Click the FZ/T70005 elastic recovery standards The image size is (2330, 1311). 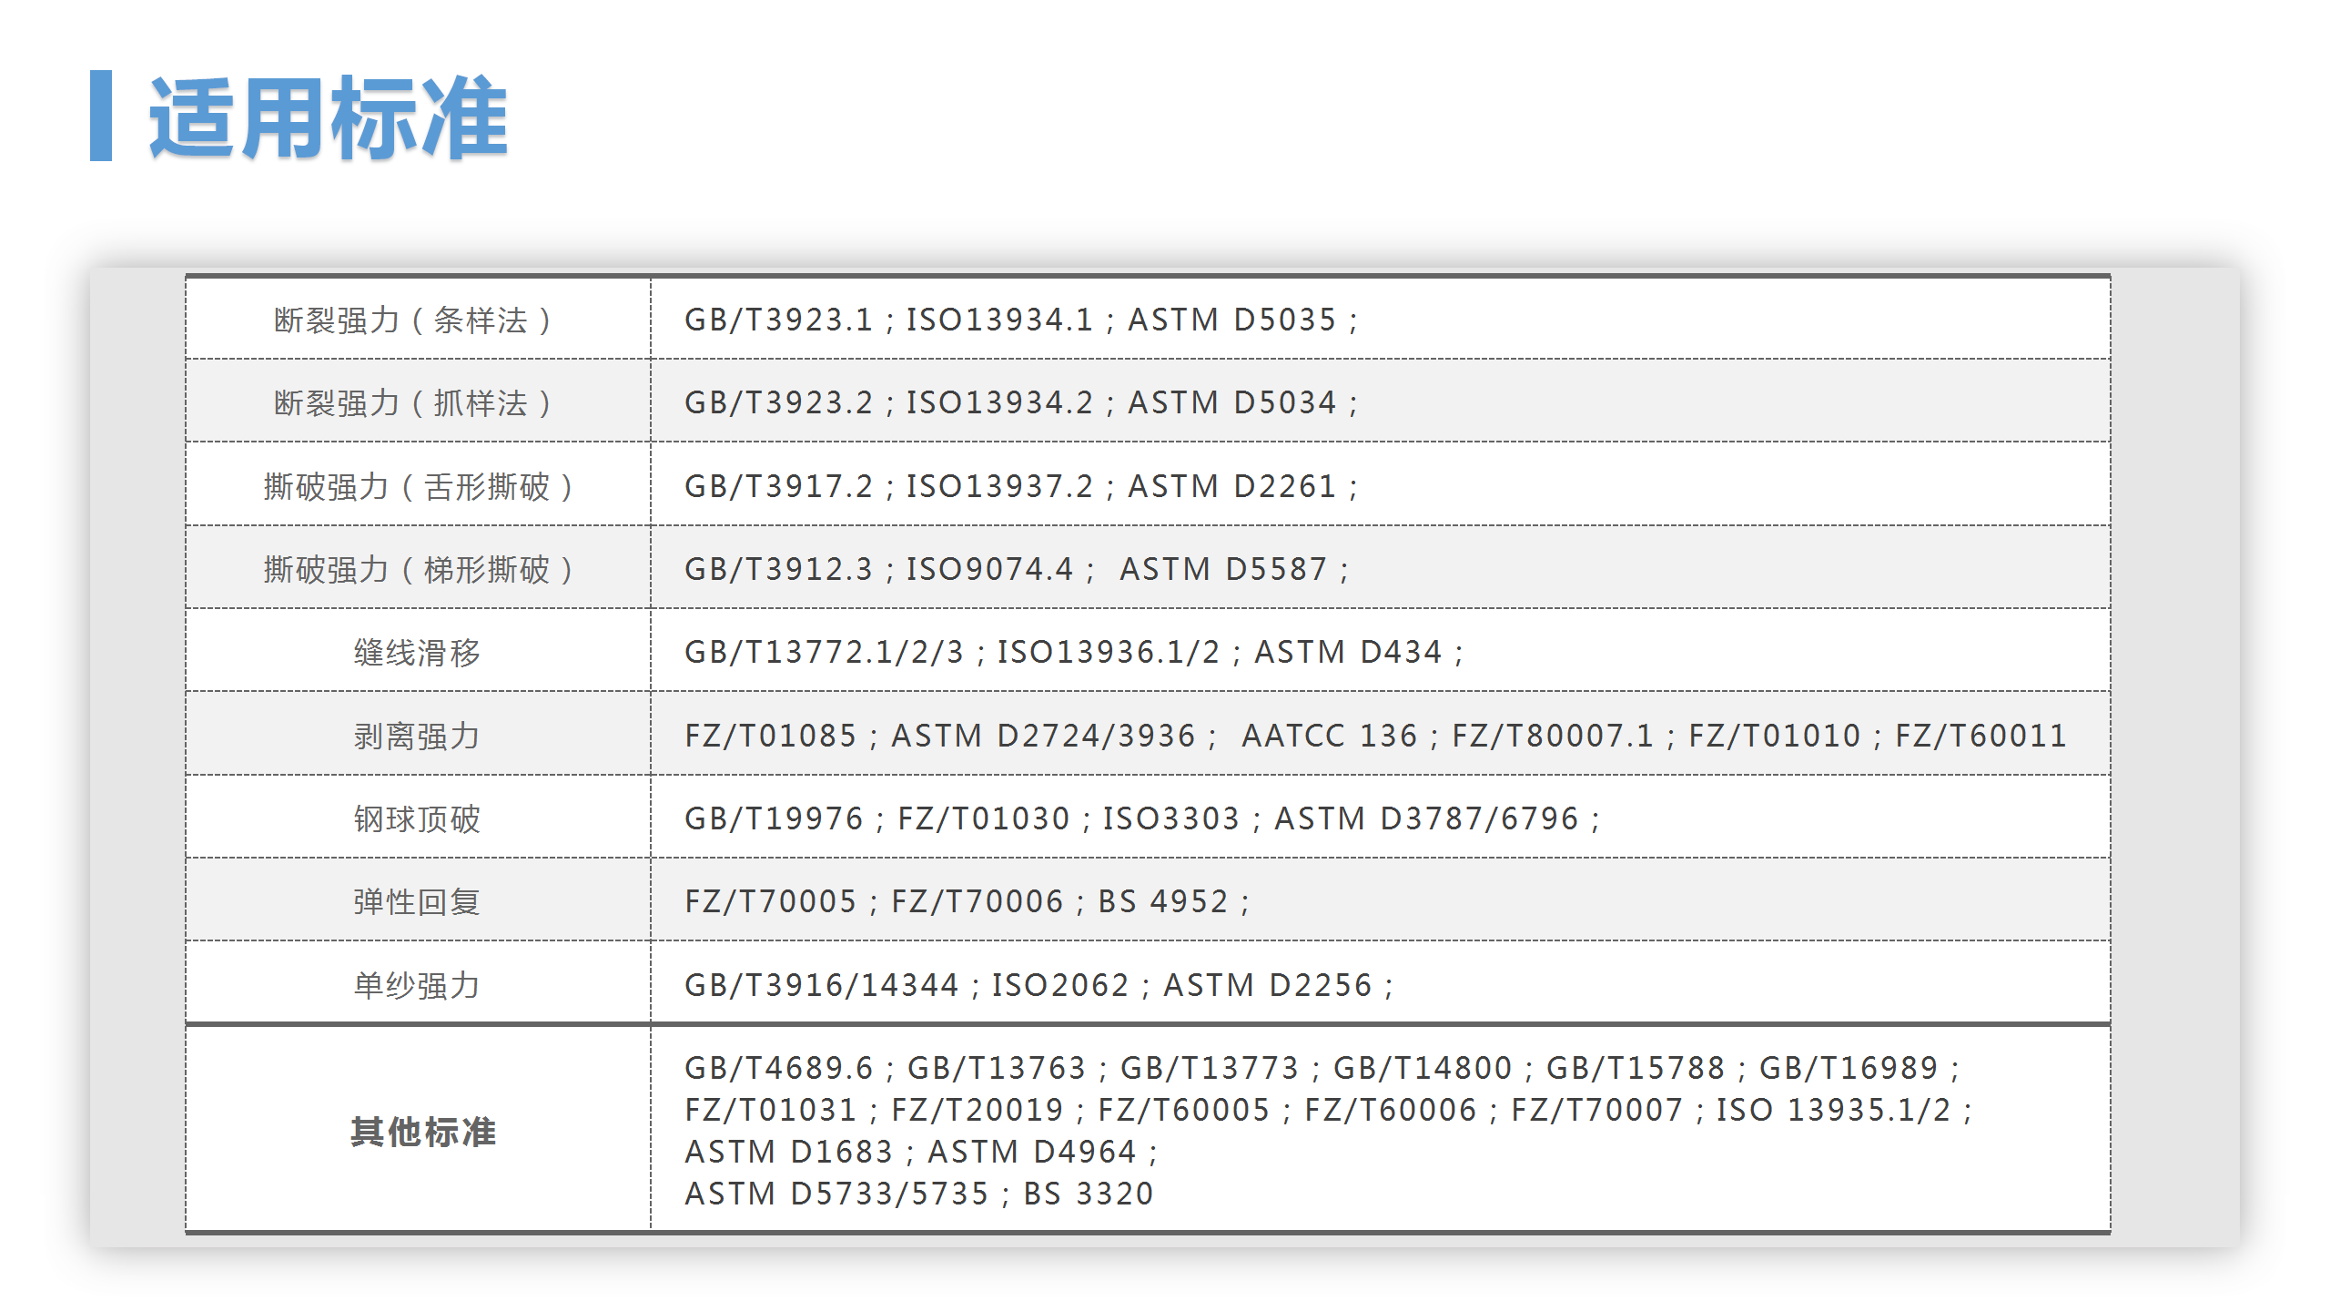coord(770,901)
